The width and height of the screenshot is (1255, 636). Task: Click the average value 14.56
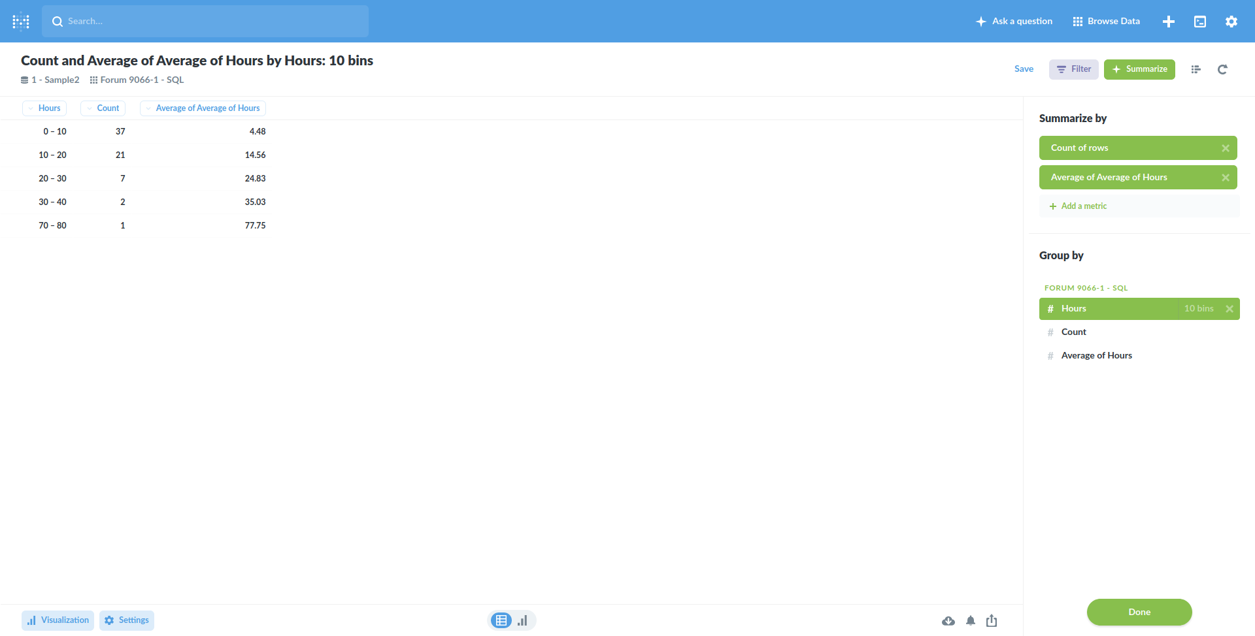[255, 155]
